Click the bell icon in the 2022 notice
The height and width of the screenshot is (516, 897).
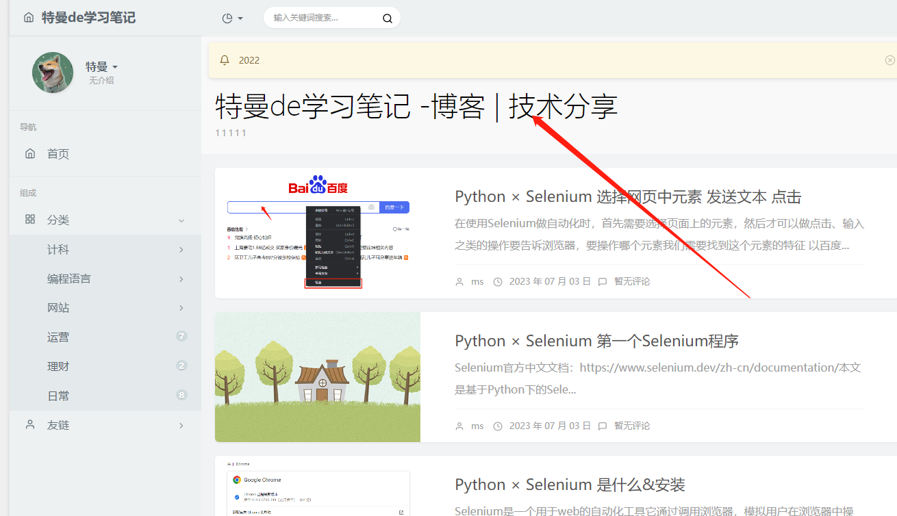[x=225, y=60]
